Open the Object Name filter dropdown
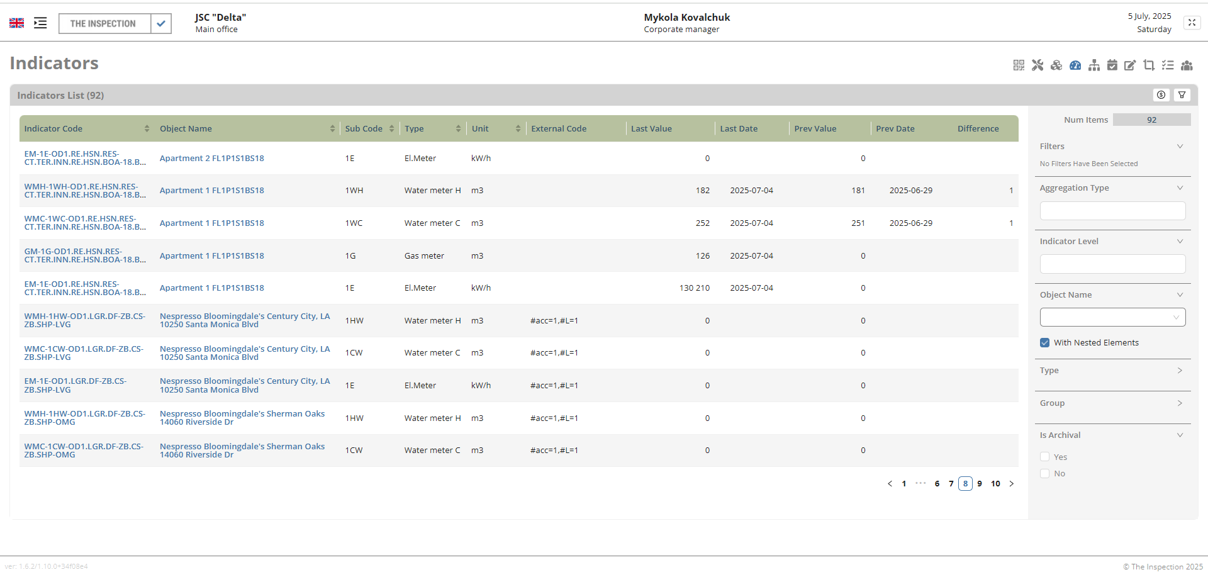Screen dimensions: 1208x577 pos(1112,317)
